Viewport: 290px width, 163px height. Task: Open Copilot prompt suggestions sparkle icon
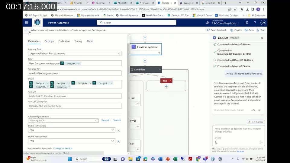(x=216, y=142)
